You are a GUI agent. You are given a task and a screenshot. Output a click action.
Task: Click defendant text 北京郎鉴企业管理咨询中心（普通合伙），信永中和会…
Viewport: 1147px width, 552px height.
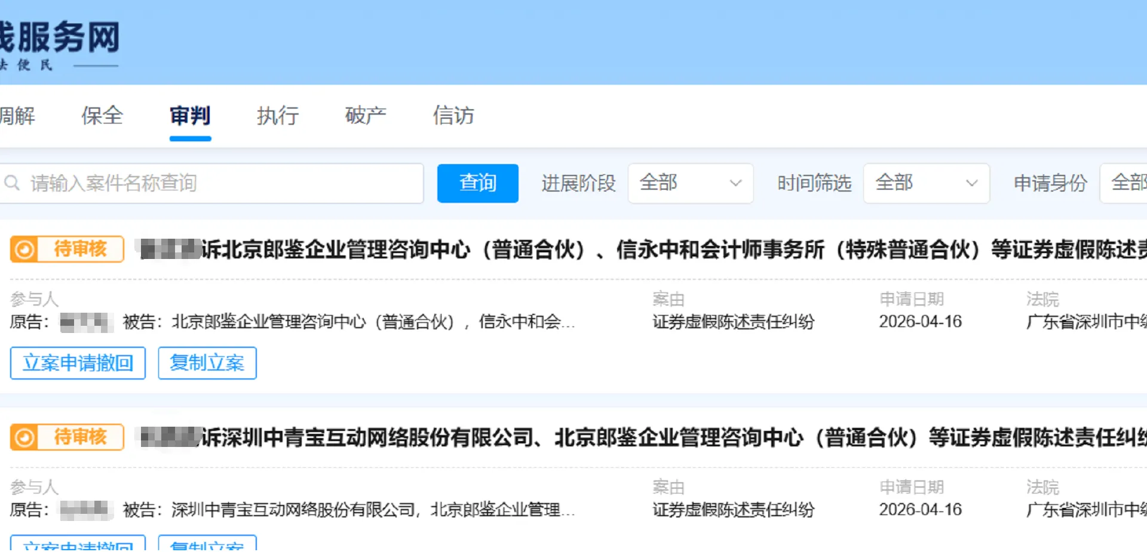(373, 322)
